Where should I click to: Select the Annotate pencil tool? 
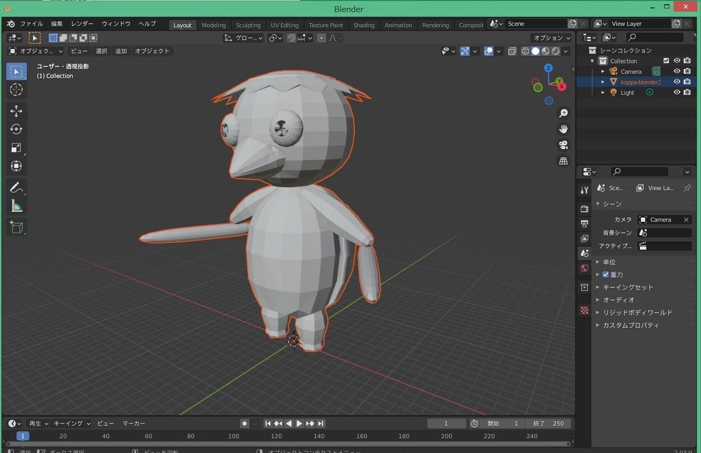pos(16,188)
